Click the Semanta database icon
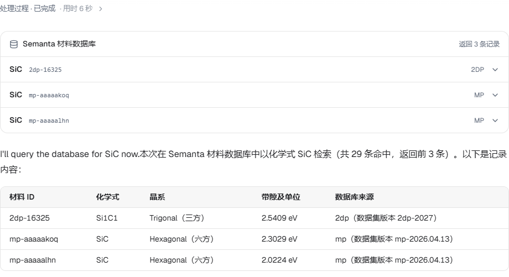Viewport: 509px width, 277px height. point(14,44)
